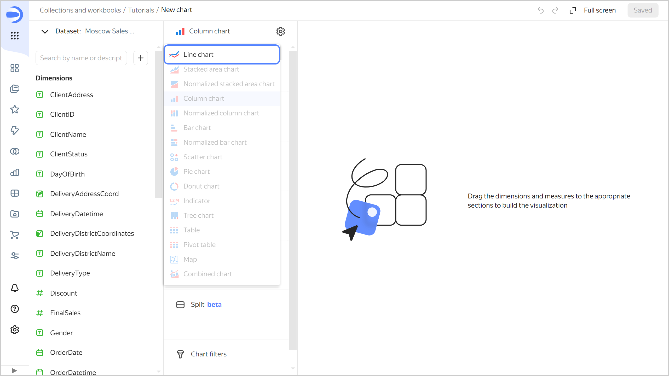
Task: Click the redo arrow icon
Action: click(x=555, y=10)
